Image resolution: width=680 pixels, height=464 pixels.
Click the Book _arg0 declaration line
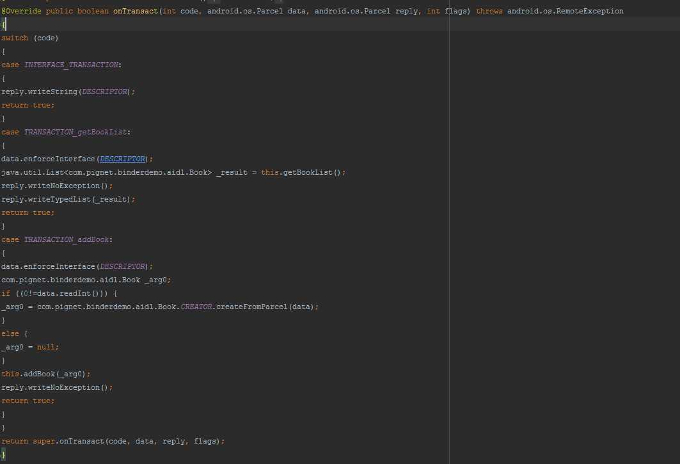coord(86,280)
